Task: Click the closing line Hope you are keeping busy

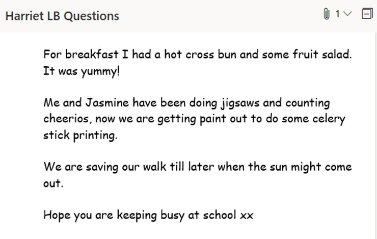Action: click(148, 215)
